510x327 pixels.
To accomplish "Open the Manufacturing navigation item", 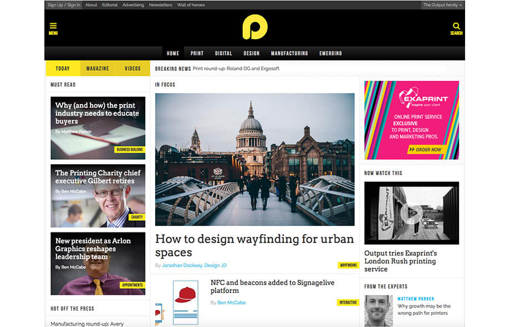I will tap(289, 53).
